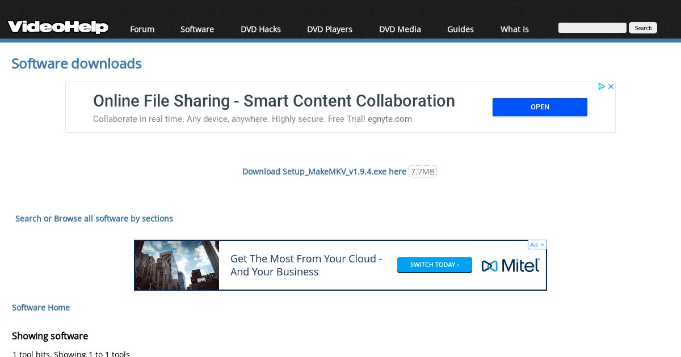Viewport: 681px width, 357px height.
Task: Click the Showing software heading
Action: 50,336
